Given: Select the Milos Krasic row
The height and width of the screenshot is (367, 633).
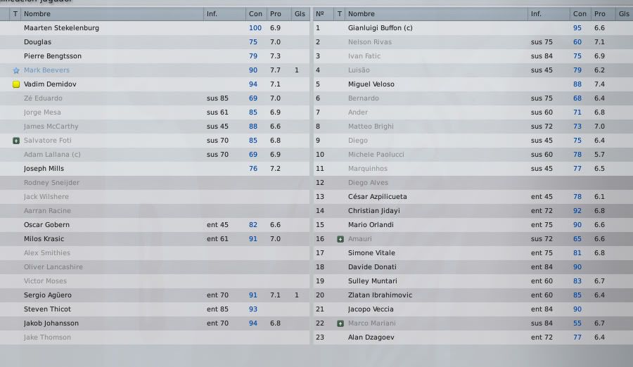Looking at the screenshot, I should (x=155, y=239).
